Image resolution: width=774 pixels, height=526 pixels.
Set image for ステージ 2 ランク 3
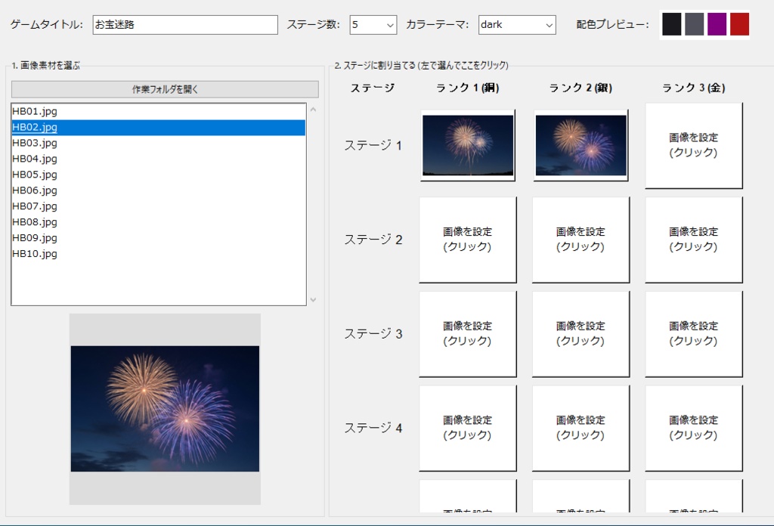[694, 240]
